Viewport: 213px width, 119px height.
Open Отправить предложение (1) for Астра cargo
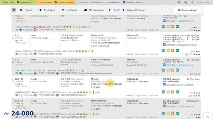(181, 45)
